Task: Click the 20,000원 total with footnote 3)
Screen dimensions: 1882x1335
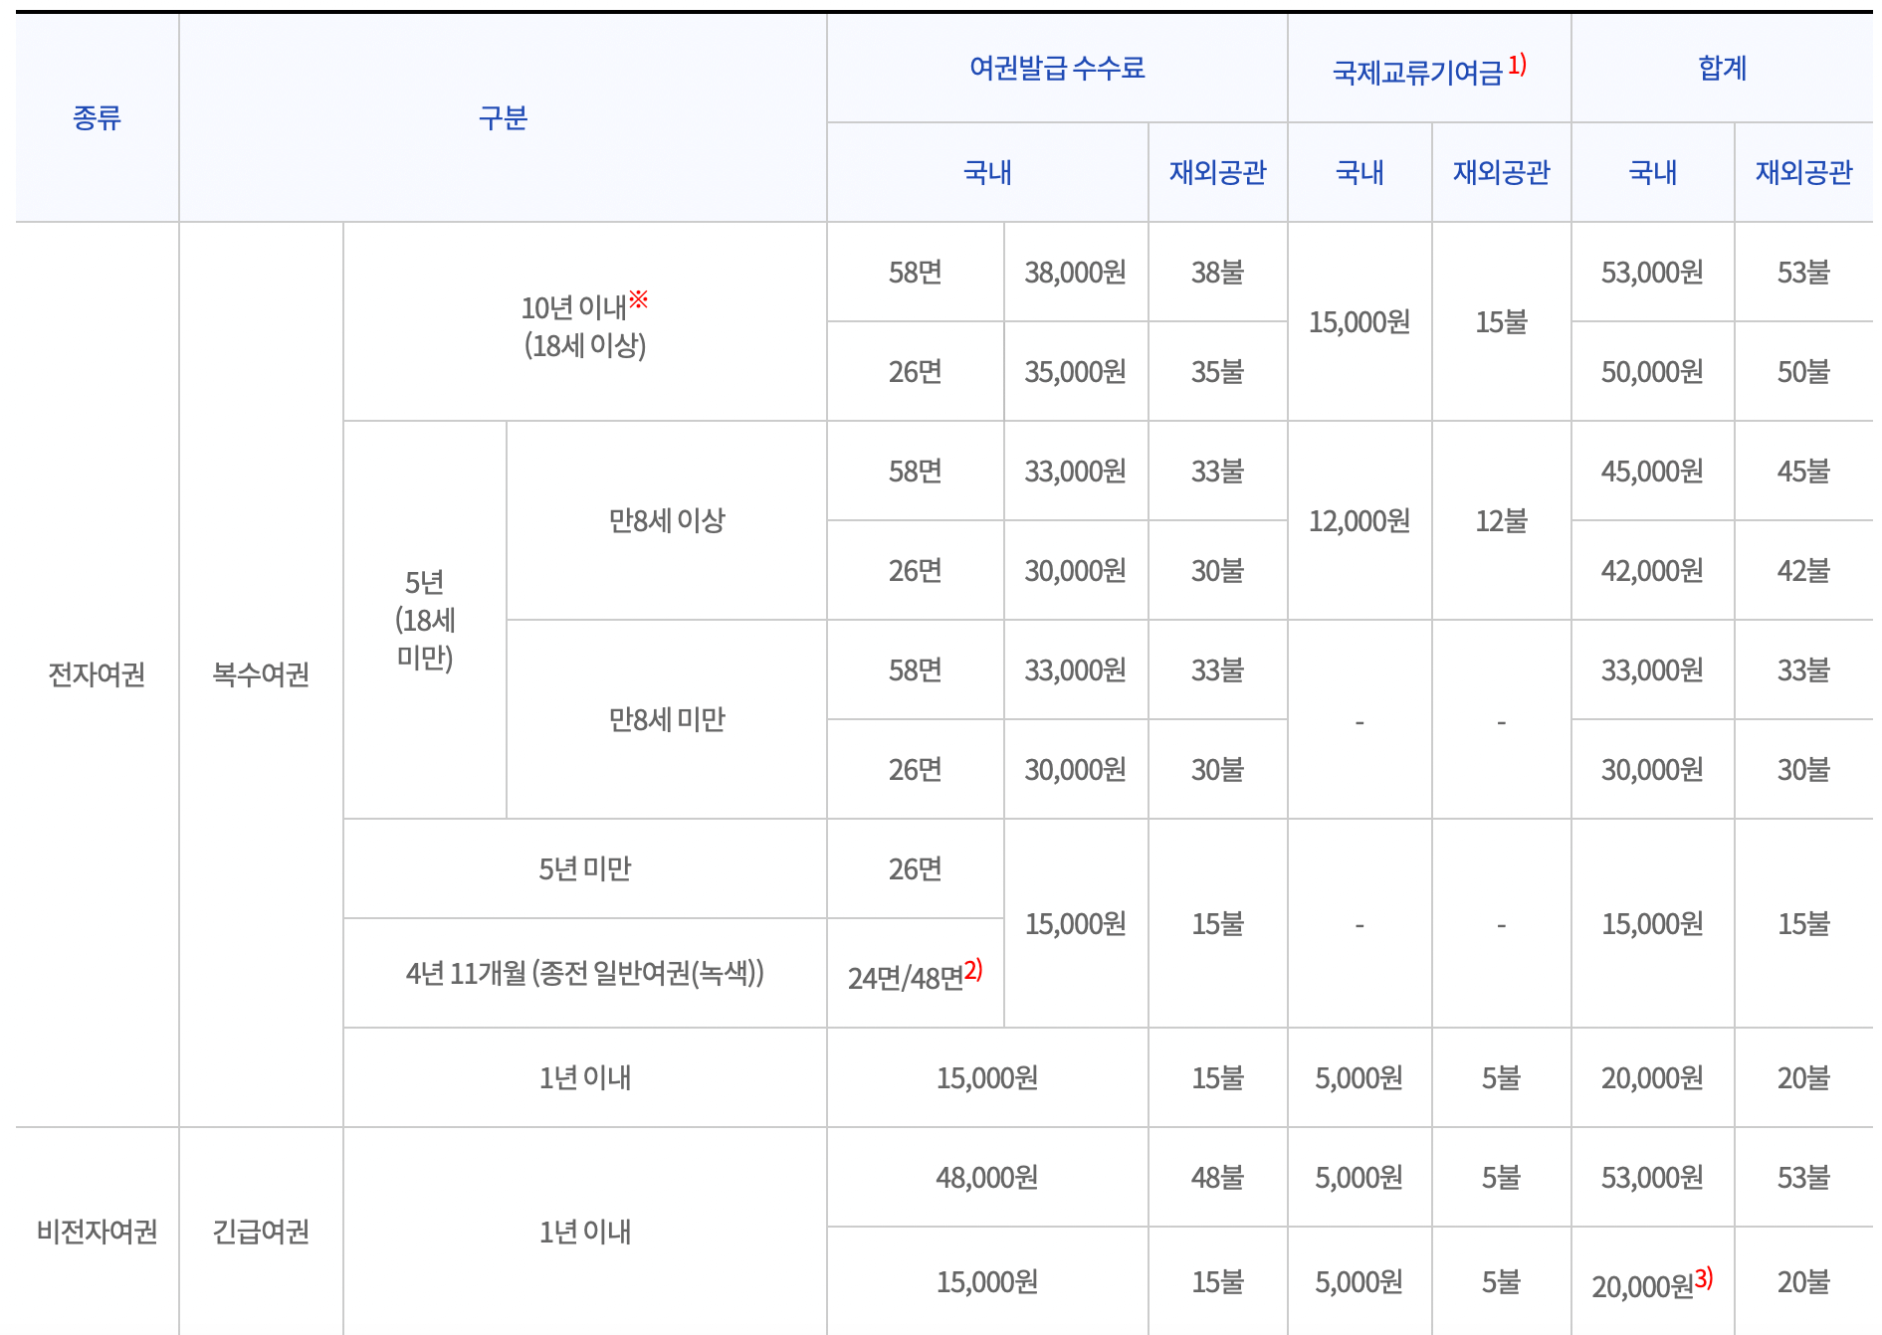Action: pyautogui.click(x=1652, y=1283)
